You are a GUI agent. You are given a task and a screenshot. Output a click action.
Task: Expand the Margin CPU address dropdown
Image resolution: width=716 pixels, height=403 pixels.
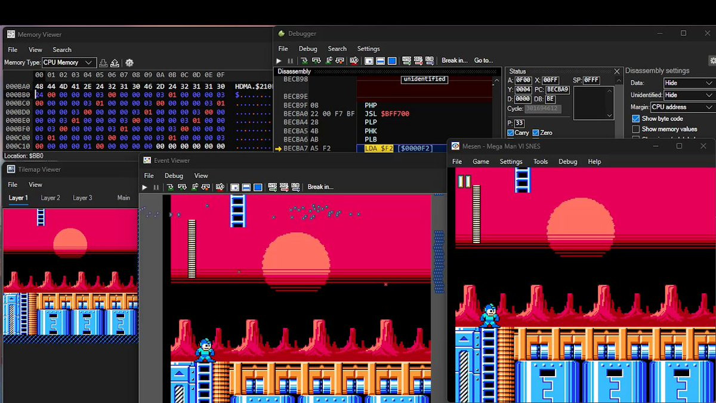tap(681, 107)
